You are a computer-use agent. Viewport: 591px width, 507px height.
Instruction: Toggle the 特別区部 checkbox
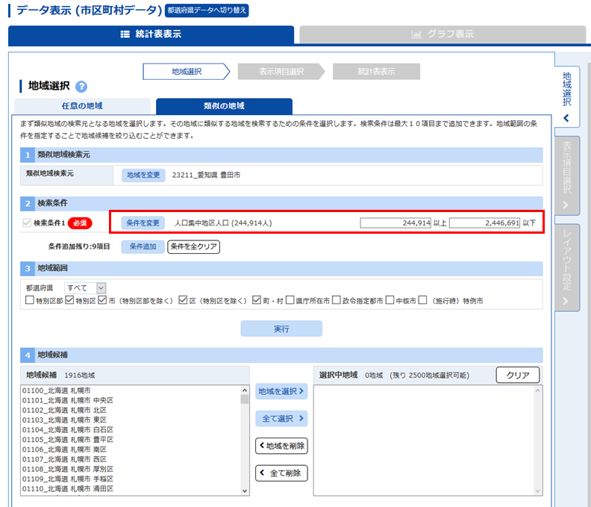(x=30, y=301)
